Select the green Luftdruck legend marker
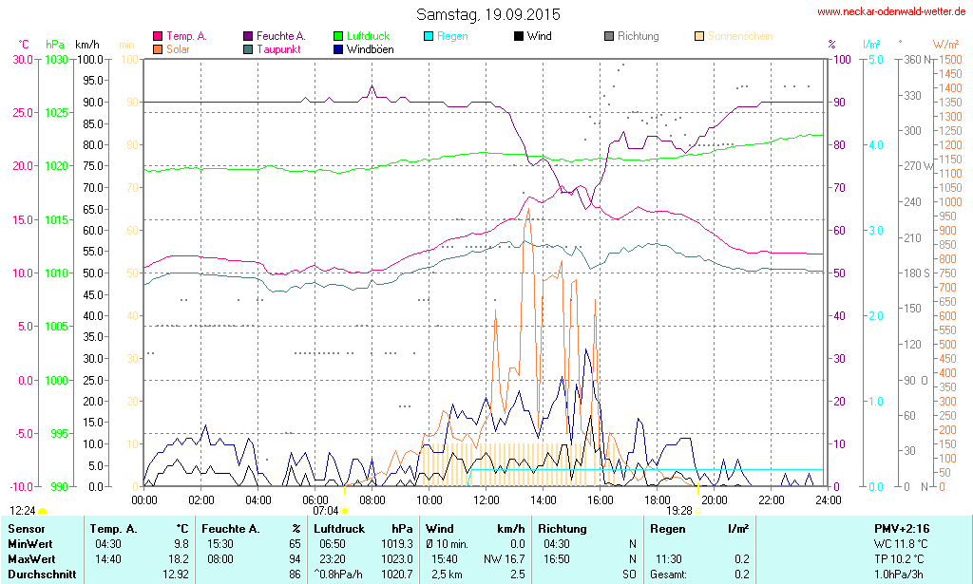This screenshot has width=973, height=584. 338,36
